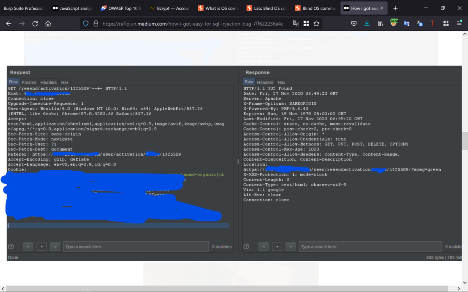Screen dimensions: 468x292
Task: Open the Bcrypt Account tab
Action: [169, 8]
